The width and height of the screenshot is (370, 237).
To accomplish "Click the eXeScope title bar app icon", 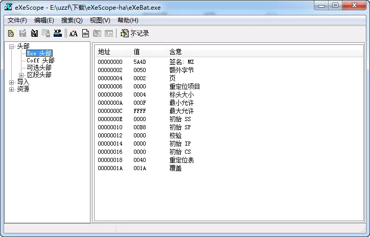I will pos(9,7).
